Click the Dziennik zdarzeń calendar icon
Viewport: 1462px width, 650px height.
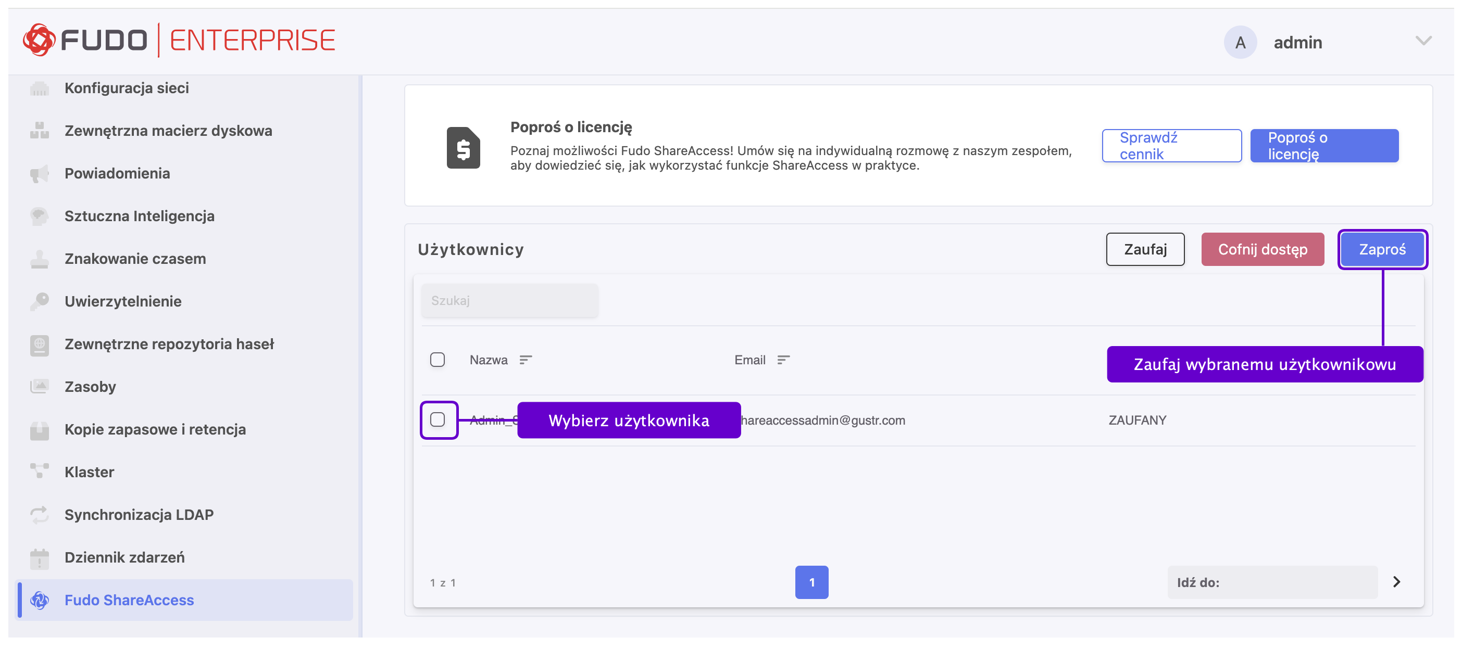[x=39, y=557]
